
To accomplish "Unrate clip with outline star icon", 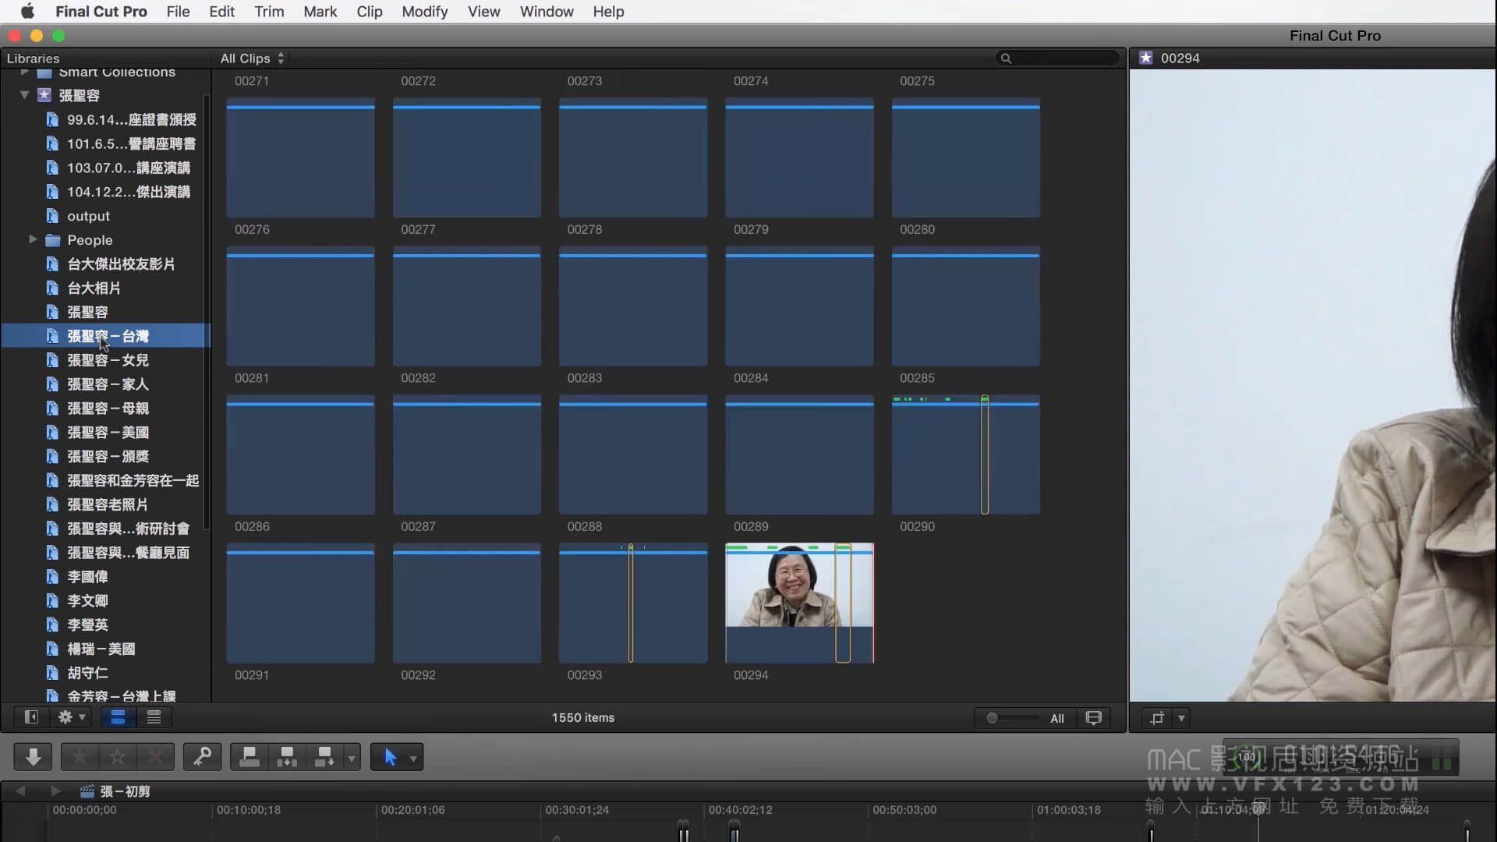I will [117, 756].
